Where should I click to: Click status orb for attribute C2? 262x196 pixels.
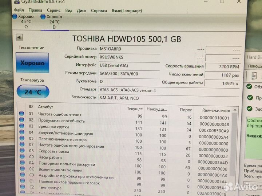[x=23, y=187]
